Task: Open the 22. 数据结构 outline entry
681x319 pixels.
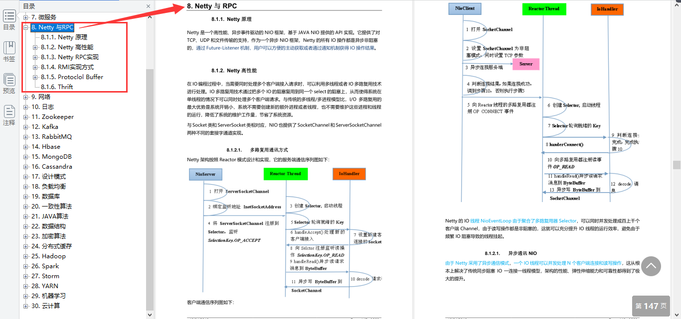Action: [x=49, y=226]
